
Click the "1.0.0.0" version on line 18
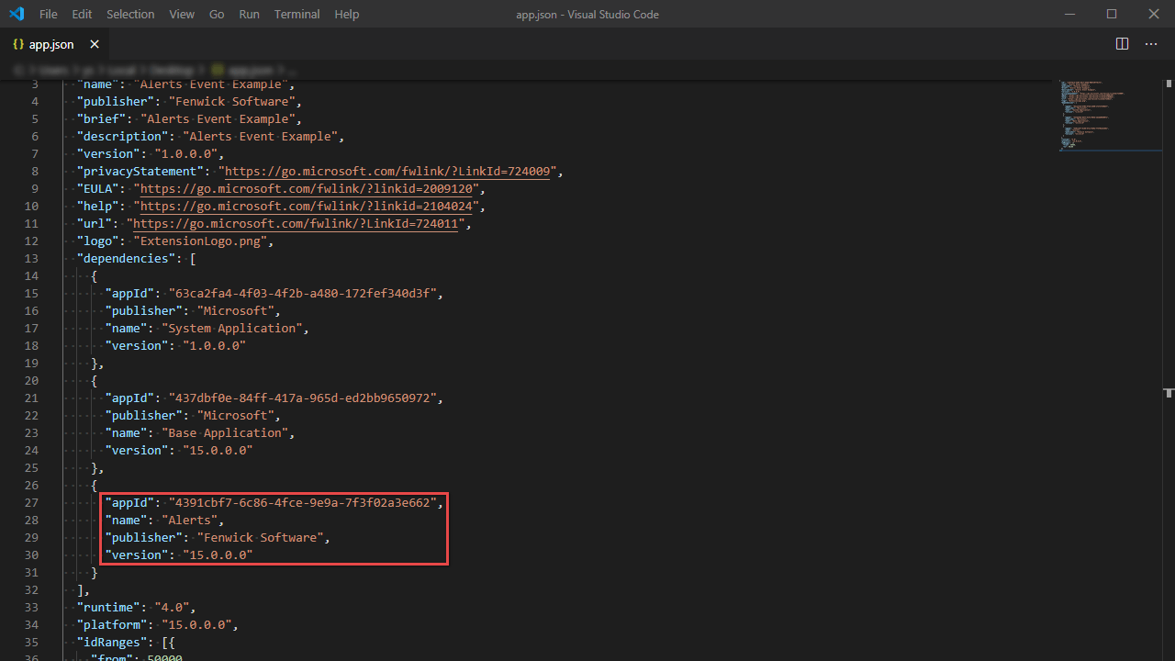click(x=214, y=346)
